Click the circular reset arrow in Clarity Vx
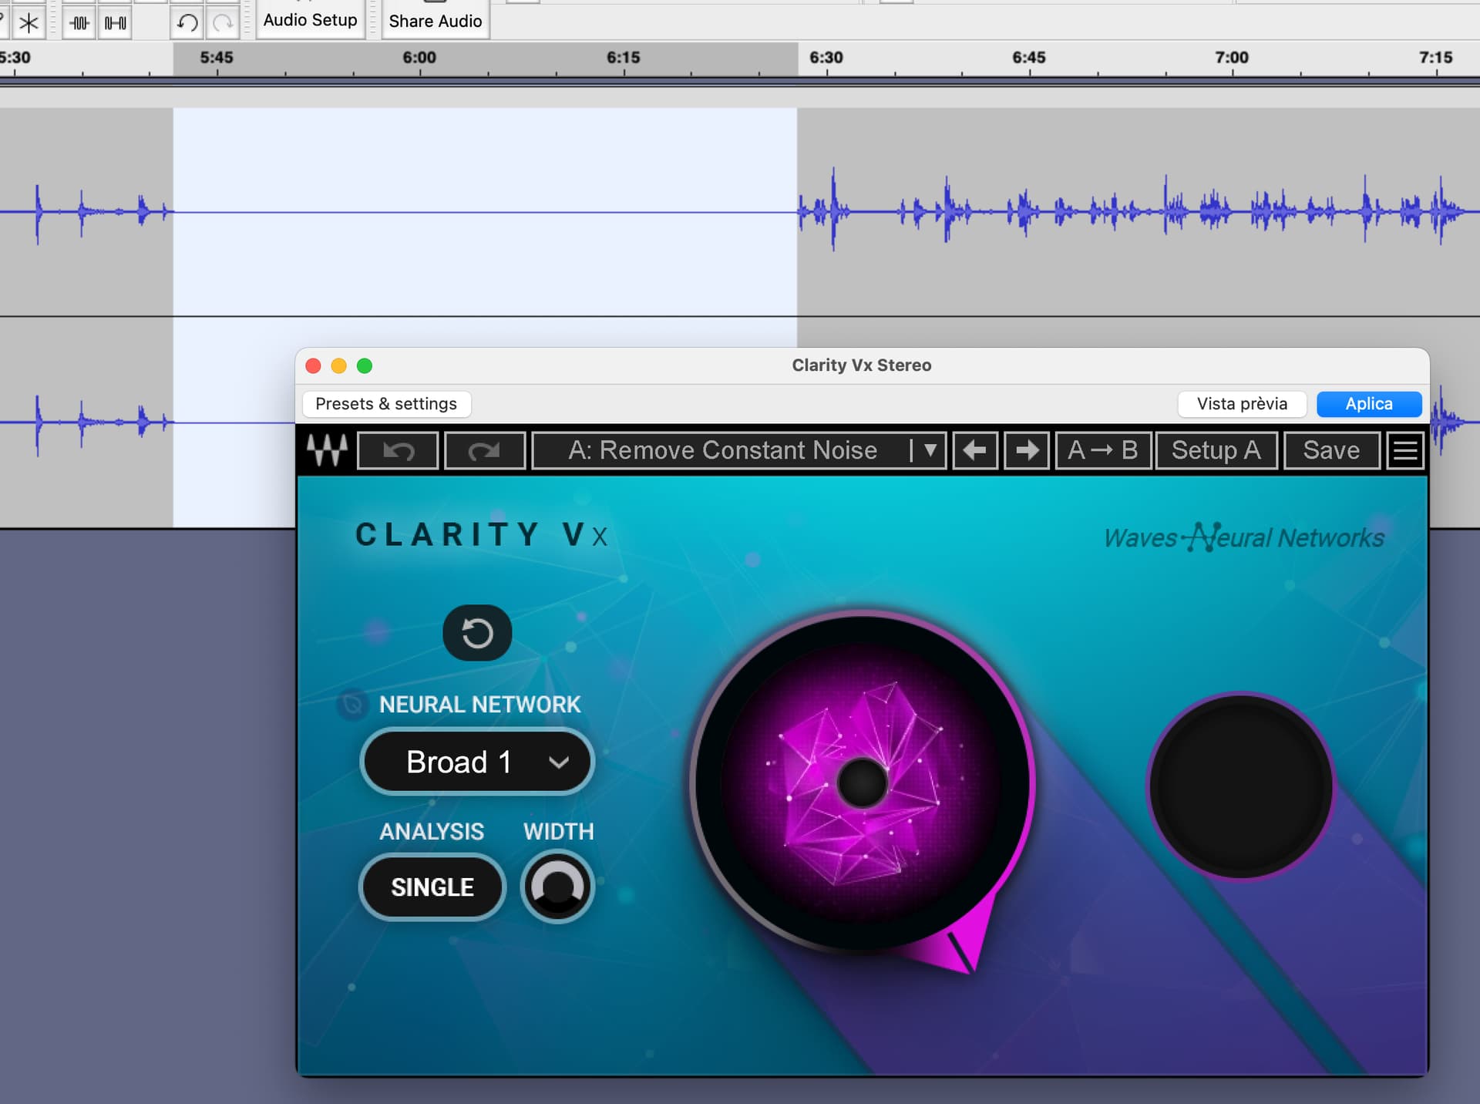This screenshot has width=1480, height=1104. coord(477,633)
